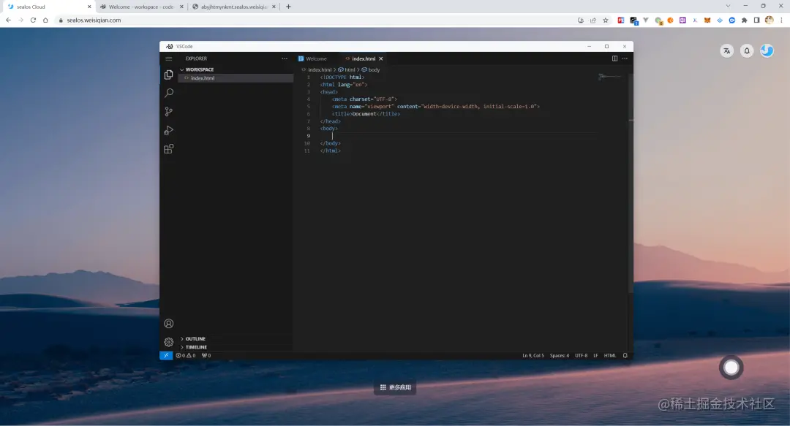
Task: Open the MetaMask fox extension
Action: pos(707,20)
